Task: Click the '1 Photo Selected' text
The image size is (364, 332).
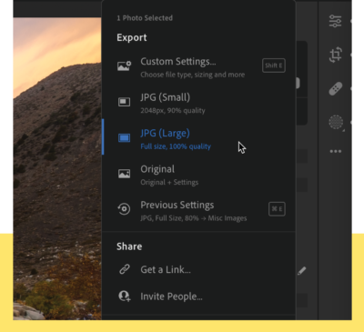Action: point(145,18)
